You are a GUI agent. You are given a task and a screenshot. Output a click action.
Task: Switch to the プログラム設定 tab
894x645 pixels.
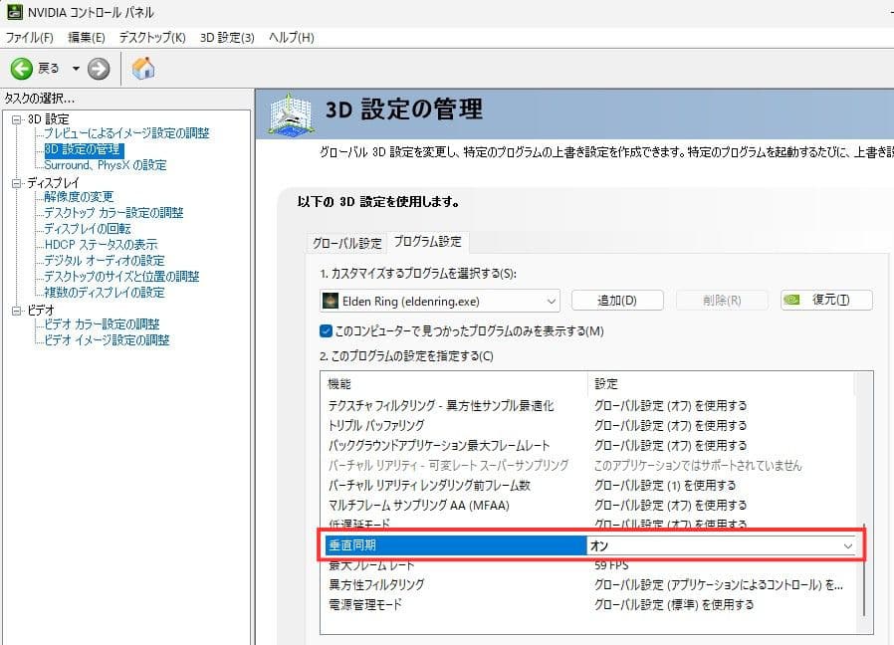[x=428, y=242]
